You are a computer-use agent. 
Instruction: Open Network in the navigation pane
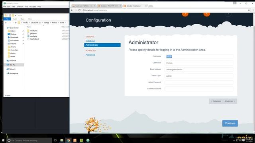12,69
